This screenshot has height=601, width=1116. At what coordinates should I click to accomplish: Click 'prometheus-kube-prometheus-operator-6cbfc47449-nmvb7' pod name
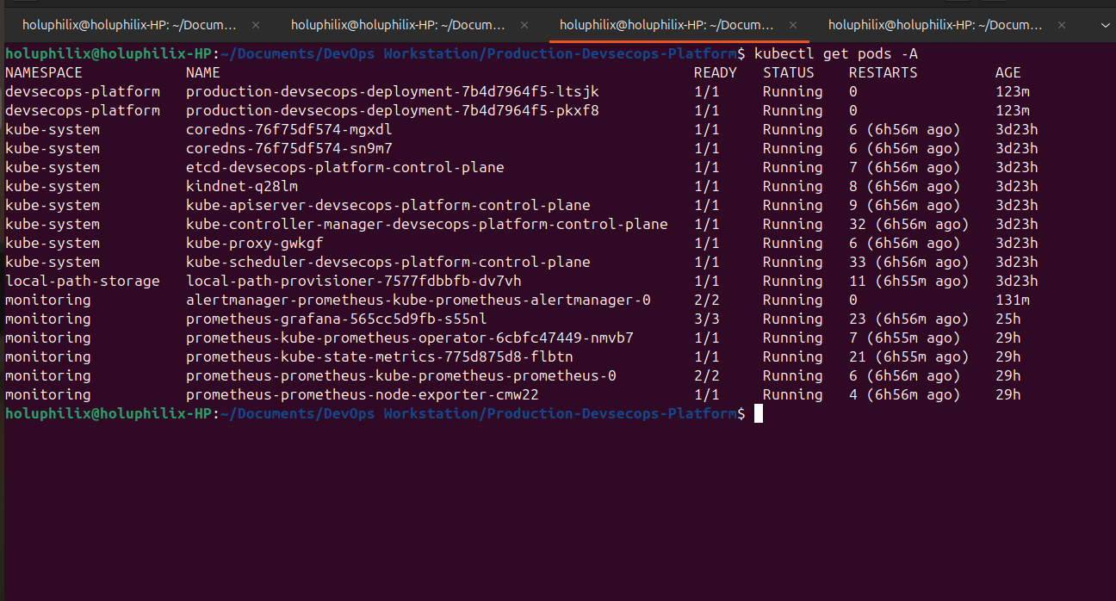[410, 338]
